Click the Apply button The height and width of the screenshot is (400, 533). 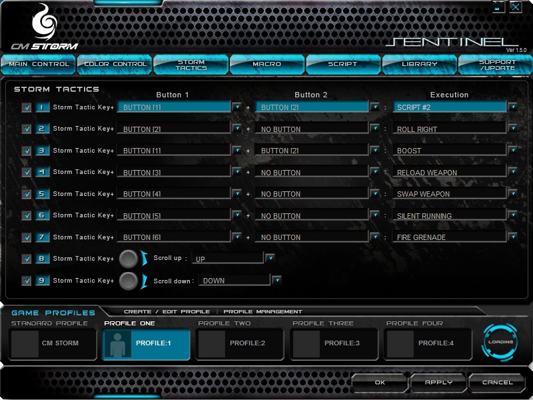click(438, 383)
